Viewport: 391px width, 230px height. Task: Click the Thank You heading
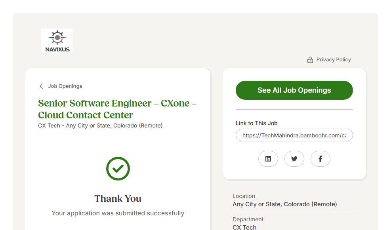(118, 199)
